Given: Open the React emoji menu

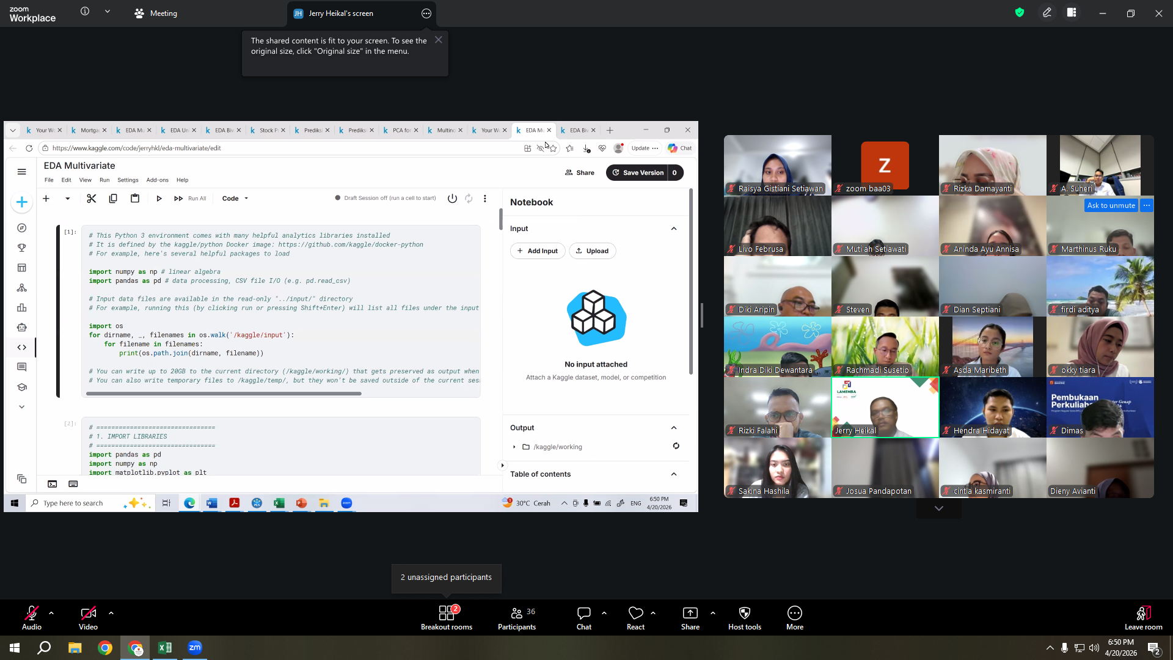Looking at the screenshot, I should (x=635, y=617).
